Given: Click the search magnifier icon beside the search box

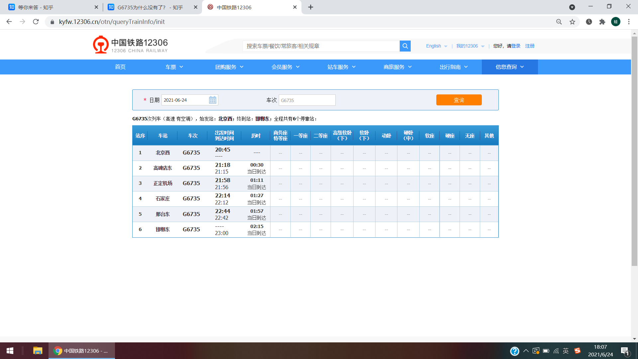Looking at the screenshot, I should pos(405,46).
